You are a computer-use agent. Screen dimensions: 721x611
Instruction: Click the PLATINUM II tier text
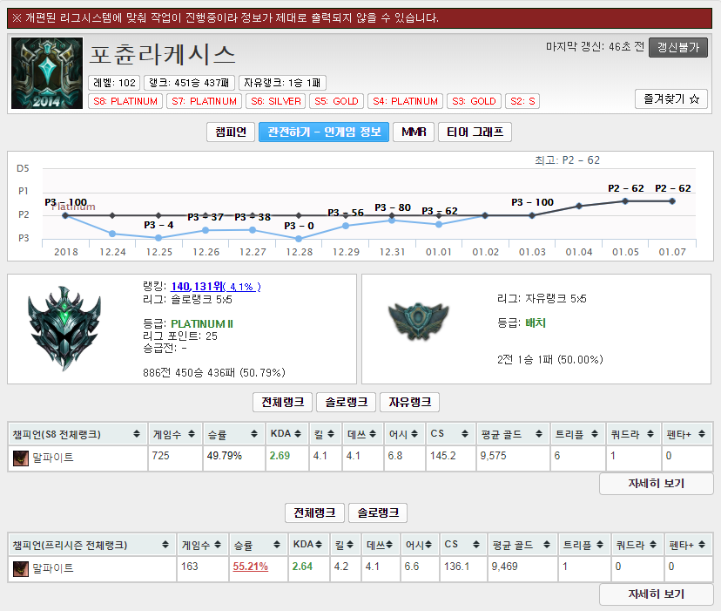click(x=202, y=324)
